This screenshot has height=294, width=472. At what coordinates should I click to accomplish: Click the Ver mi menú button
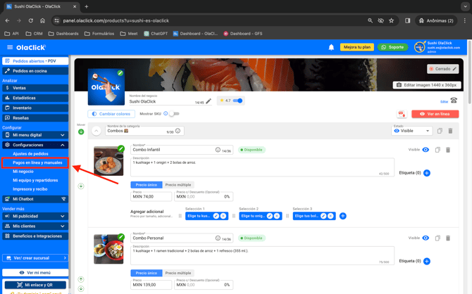click(x=35, y=273)
